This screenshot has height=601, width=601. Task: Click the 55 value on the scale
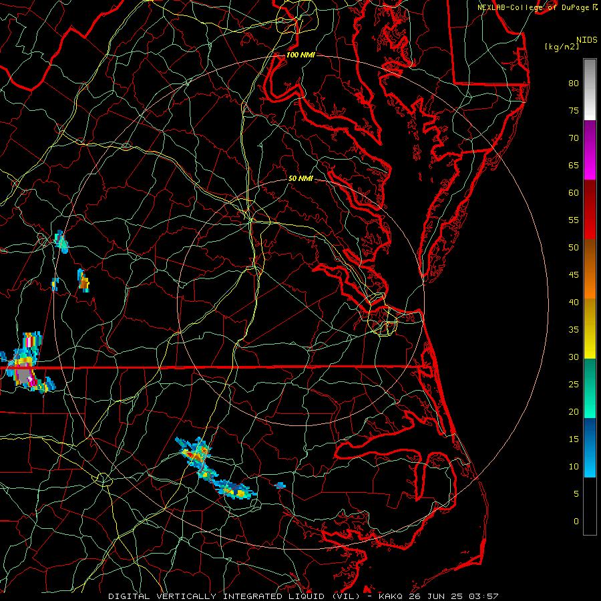point(574,220)
